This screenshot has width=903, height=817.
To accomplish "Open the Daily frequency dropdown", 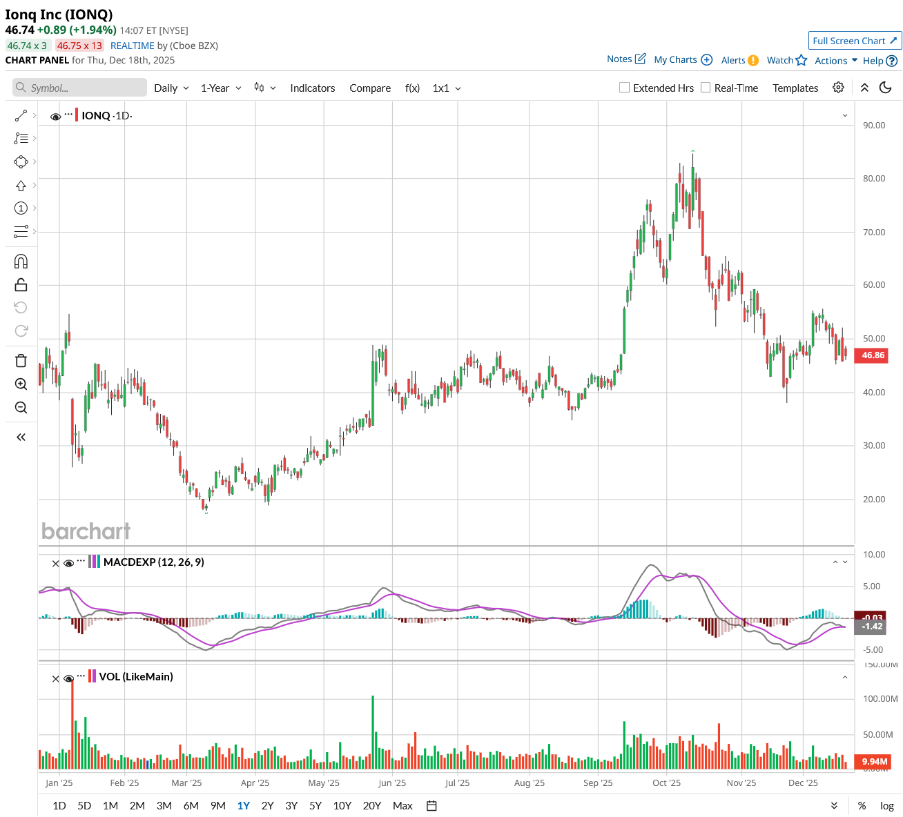I will (x=171, y=88).
